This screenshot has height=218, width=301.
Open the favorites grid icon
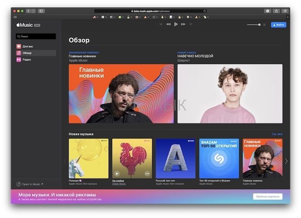[15, 17]
